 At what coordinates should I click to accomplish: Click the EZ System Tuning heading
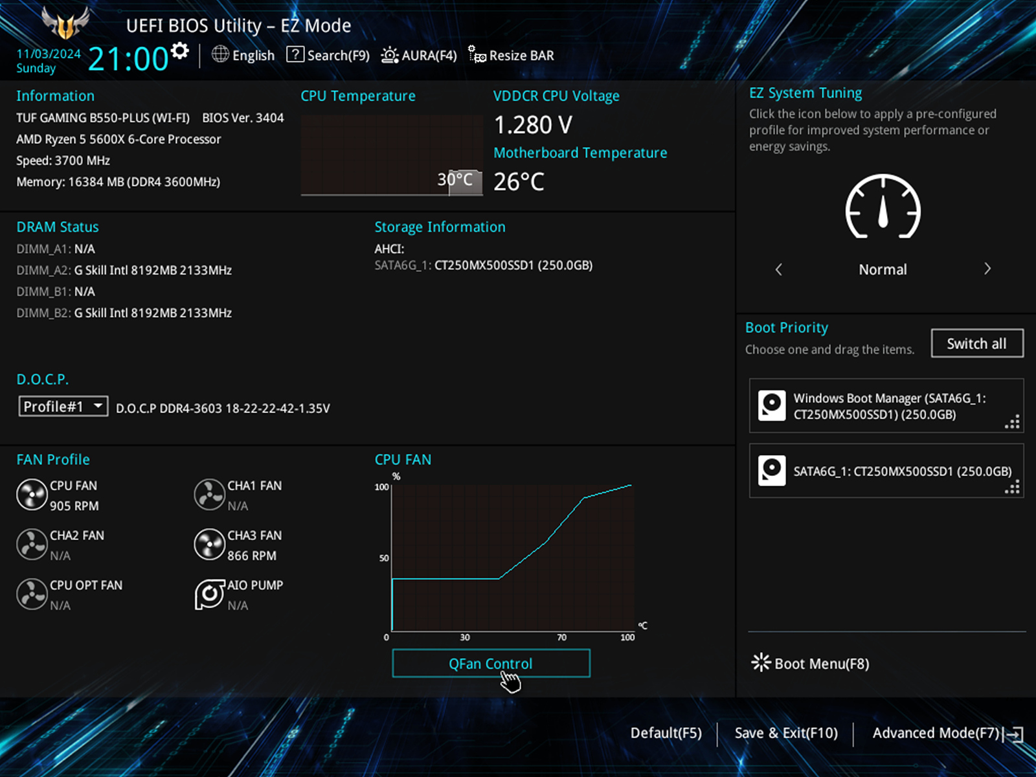(805, 93)
